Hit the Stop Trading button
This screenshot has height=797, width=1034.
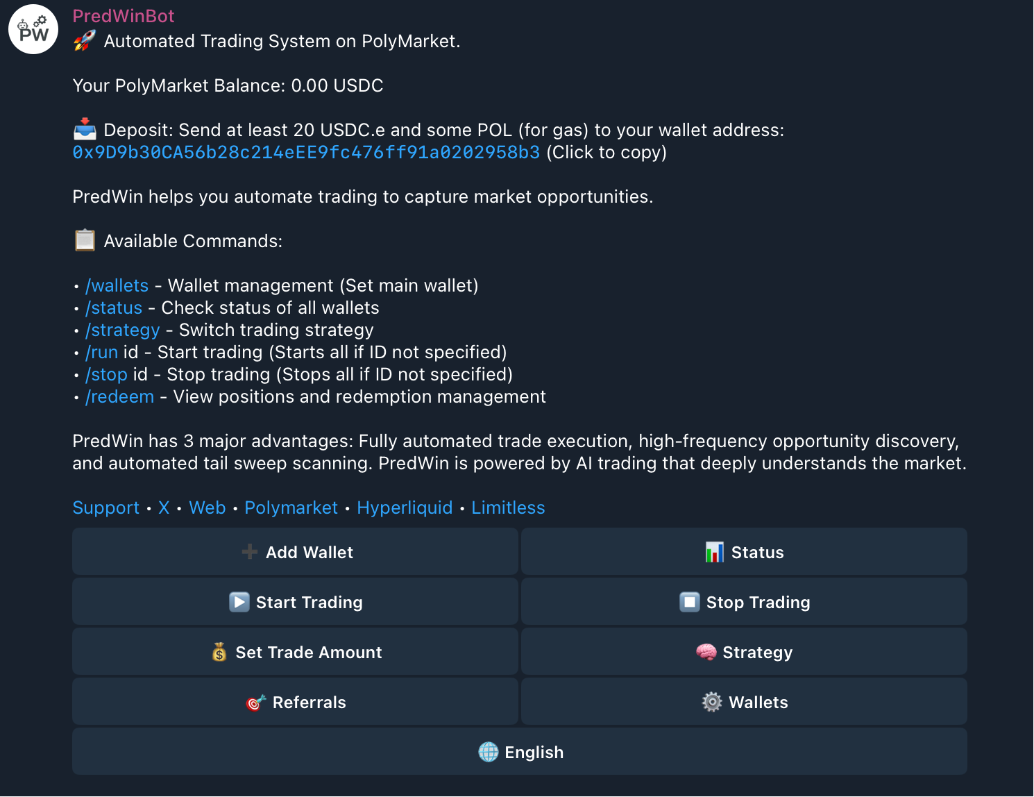pyautogui.click(x=744, y=602)
